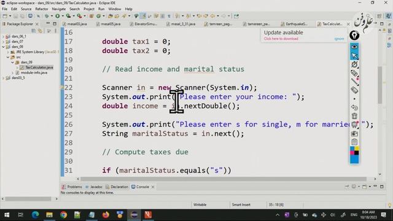This screenshot has height=221, width=393.
Task: Switch to the ElevatorSimu... tab
Action: (x=143, y=24)
